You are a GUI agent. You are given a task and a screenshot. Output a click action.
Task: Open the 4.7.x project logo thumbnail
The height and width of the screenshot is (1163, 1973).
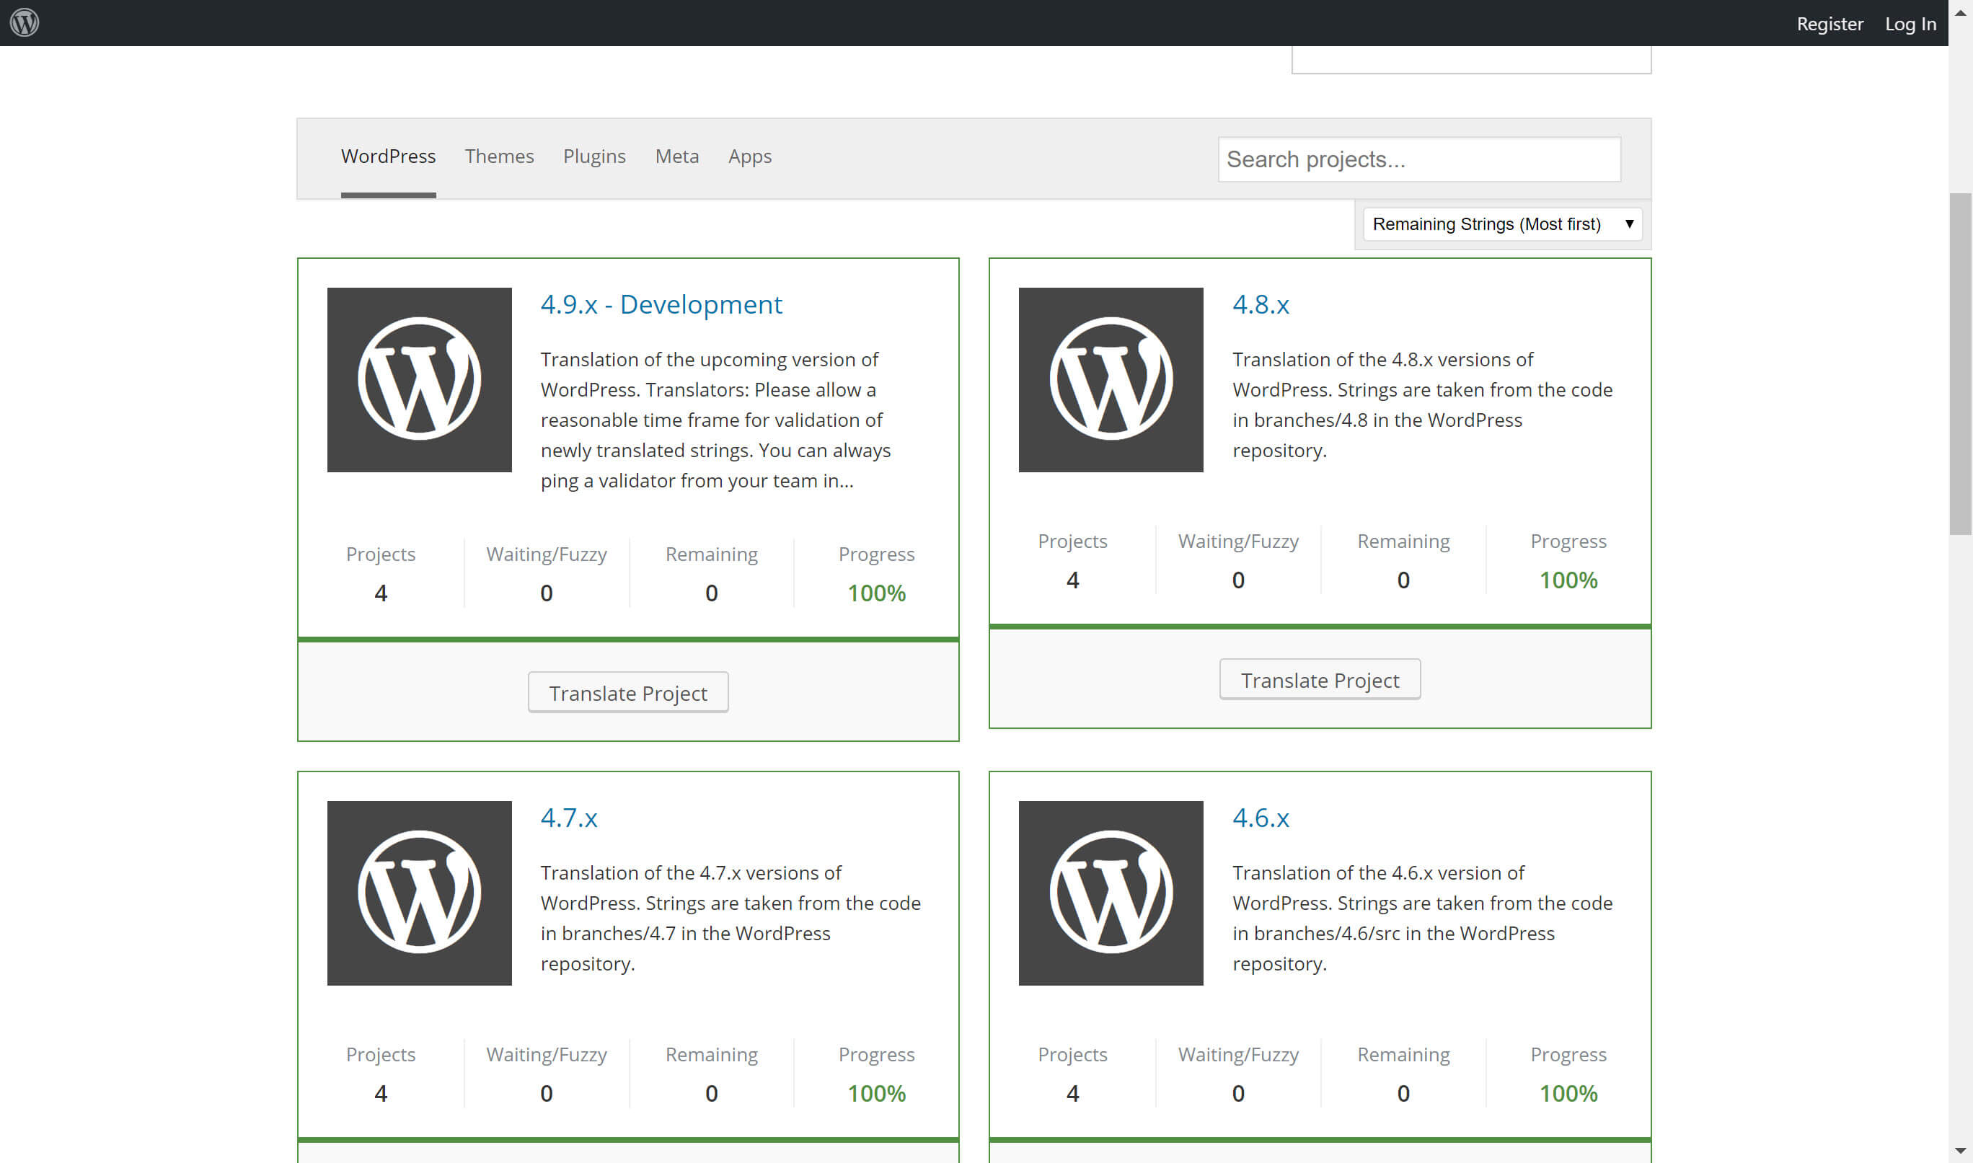click(x=419, y=893)
